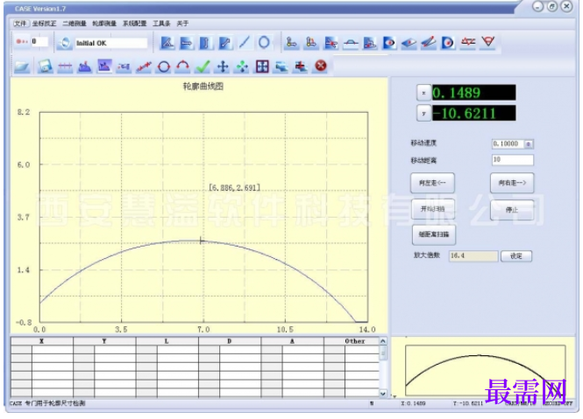The image size is (583, 419).
Task: Click the triangles-on-line straightness icon
Action: pos(468,42)
